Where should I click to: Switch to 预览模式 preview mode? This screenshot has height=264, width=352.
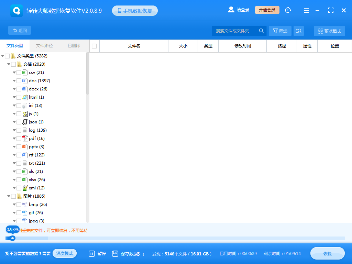tap(329, 31)
